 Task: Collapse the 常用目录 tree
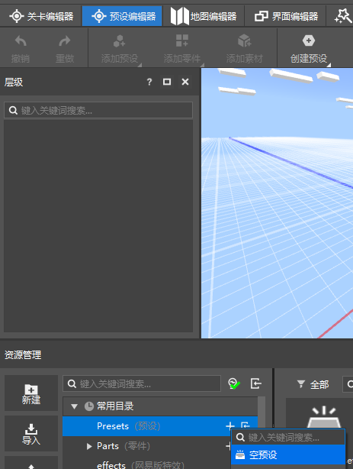tap(74, 406)
